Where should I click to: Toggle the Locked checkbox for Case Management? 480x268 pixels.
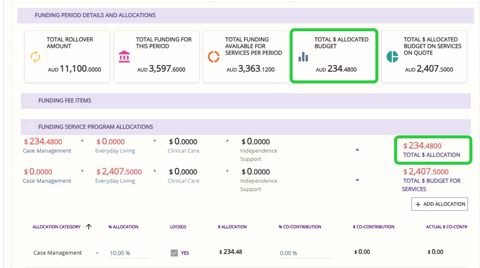(174, 253)
